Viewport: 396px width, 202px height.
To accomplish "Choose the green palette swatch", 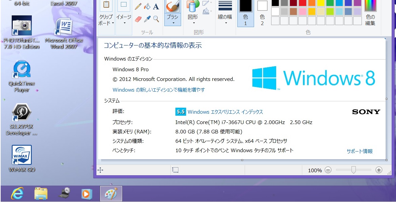I will tap(330, 3).
